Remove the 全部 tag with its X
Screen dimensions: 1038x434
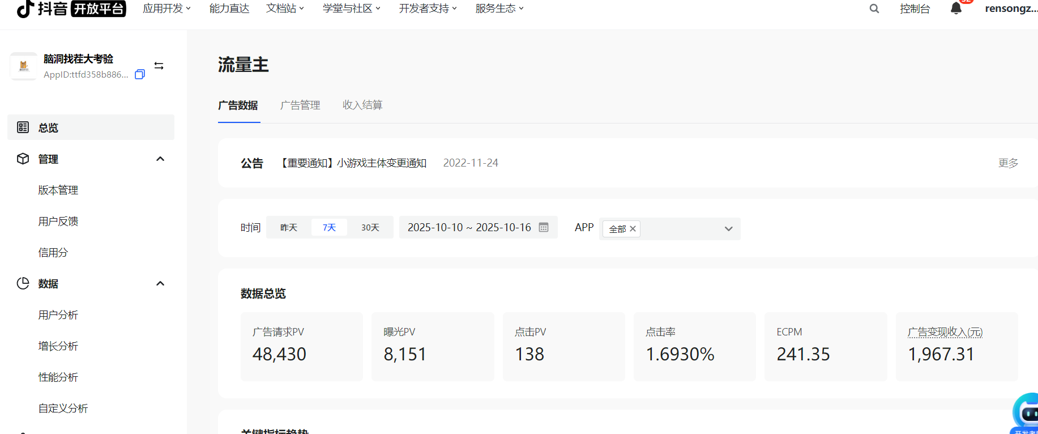(x=633, y=229)
